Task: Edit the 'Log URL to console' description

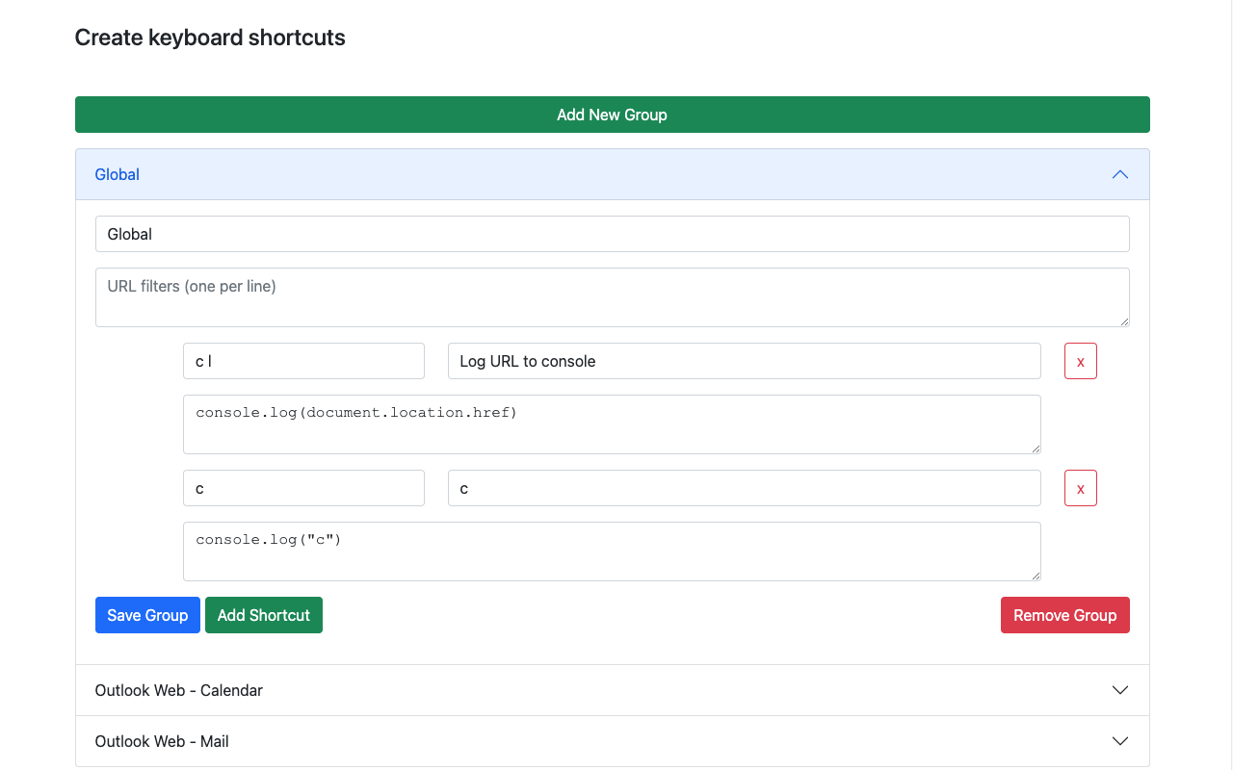Action: tap(744, 361)
